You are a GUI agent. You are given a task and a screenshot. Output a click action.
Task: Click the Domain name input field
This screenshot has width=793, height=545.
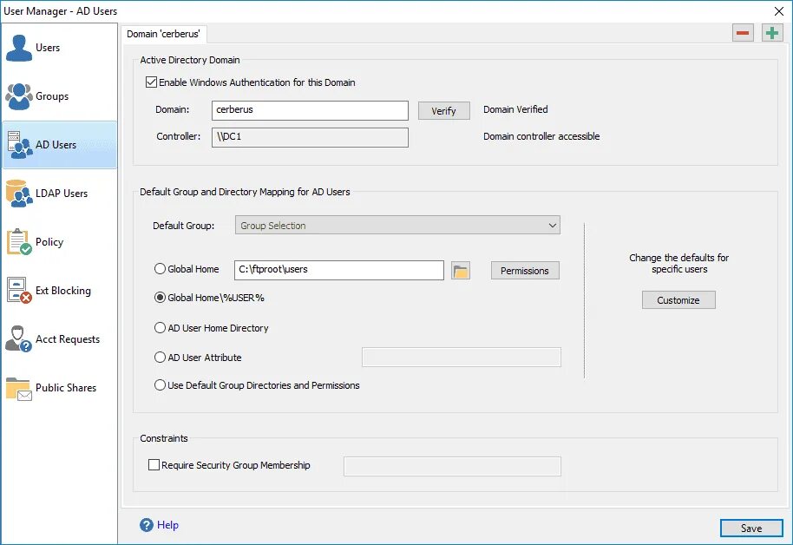coord(310,110)
